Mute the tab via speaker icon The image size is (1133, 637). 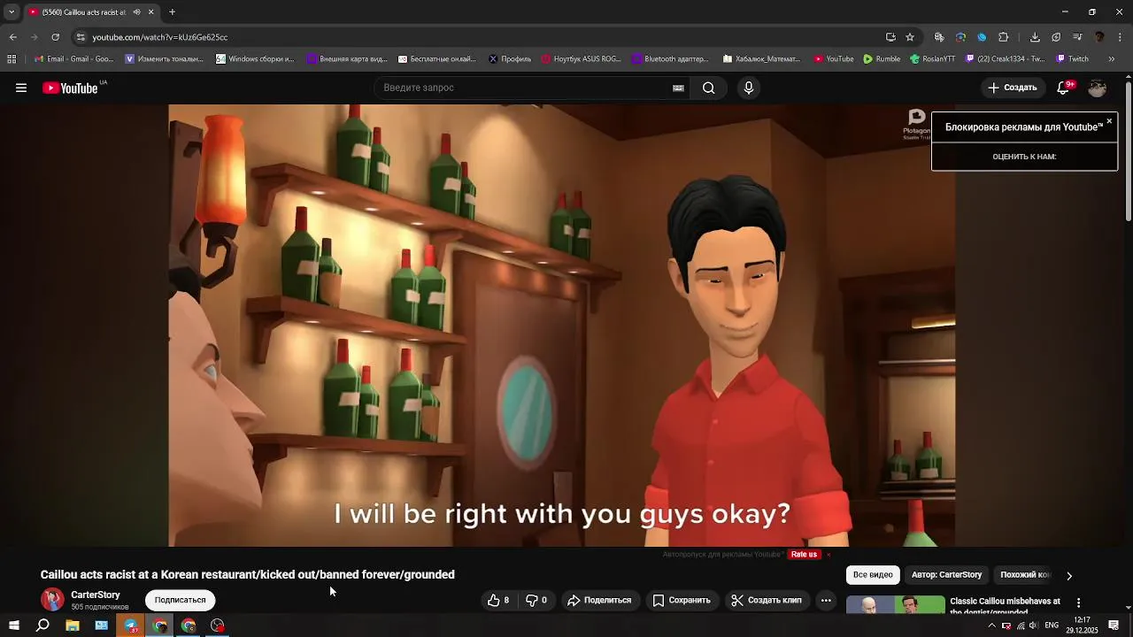click(137, 12)
